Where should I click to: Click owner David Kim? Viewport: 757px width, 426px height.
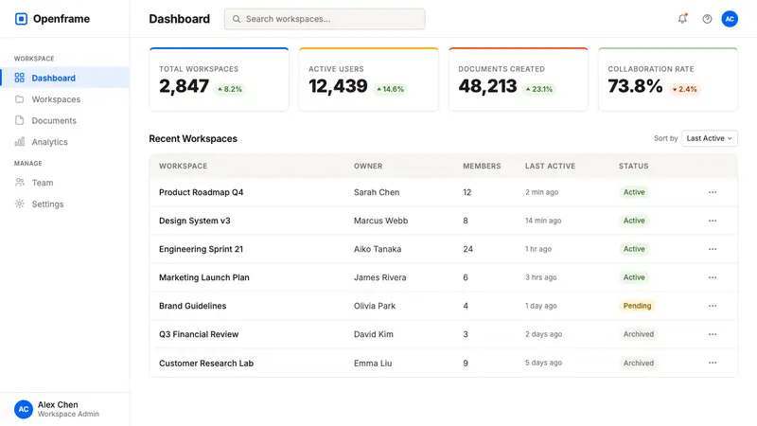click(374, 334)
